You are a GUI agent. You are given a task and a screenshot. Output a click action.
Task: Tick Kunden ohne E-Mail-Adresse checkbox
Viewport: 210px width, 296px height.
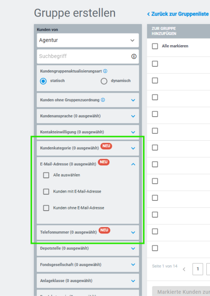coord(46,208)
